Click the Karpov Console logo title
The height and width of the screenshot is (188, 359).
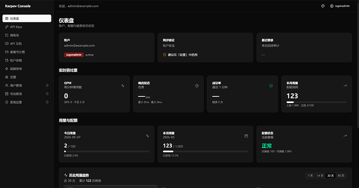coord(18,6)
